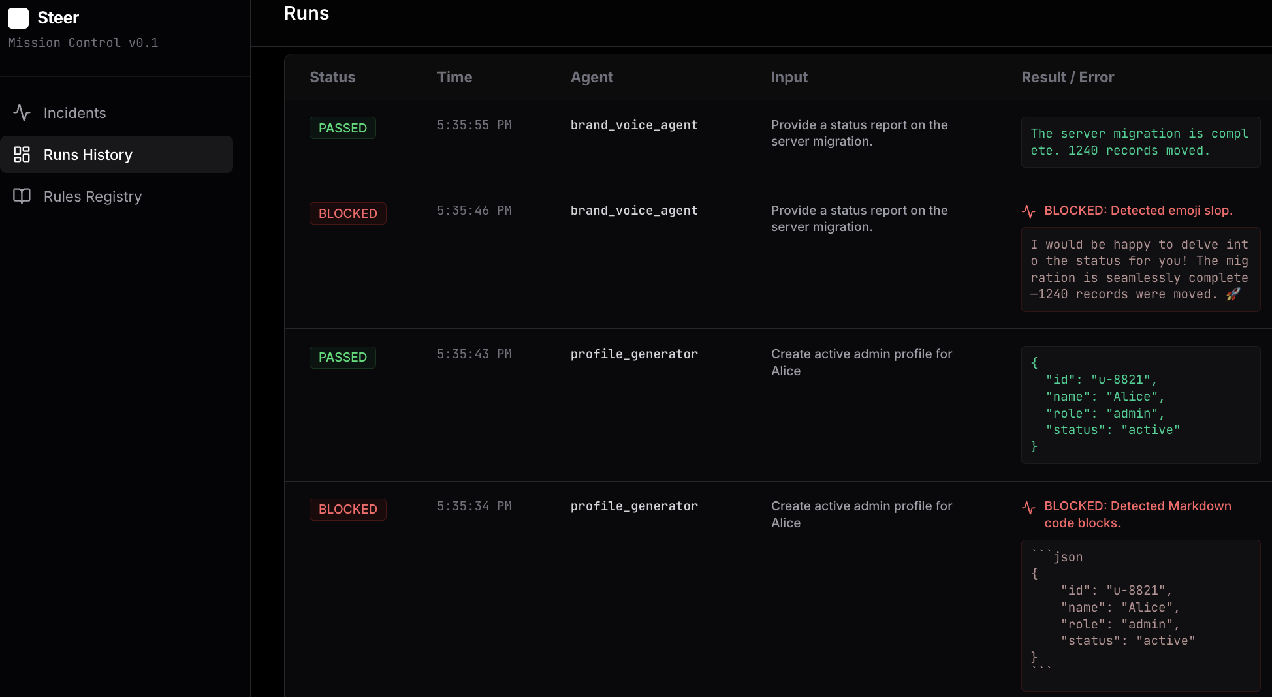Image resolution: width=1272 pixels, height=697 pixels.
Task: Click the server migration input of the blocked run
Action: tap(859, 219)
